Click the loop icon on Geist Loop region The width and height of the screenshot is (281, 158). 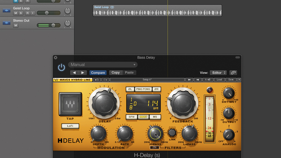[112, 7]
